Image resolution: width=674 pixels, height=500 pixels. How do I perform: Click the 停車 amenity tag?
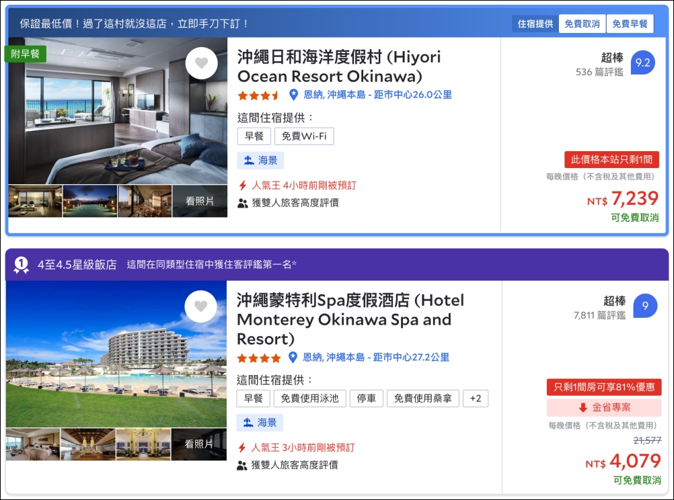click(x=366, y=399)
